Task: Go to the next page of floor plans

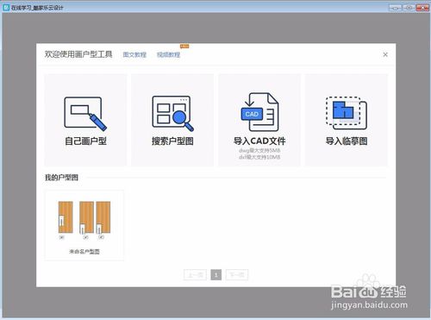Action: click(237, 275)
